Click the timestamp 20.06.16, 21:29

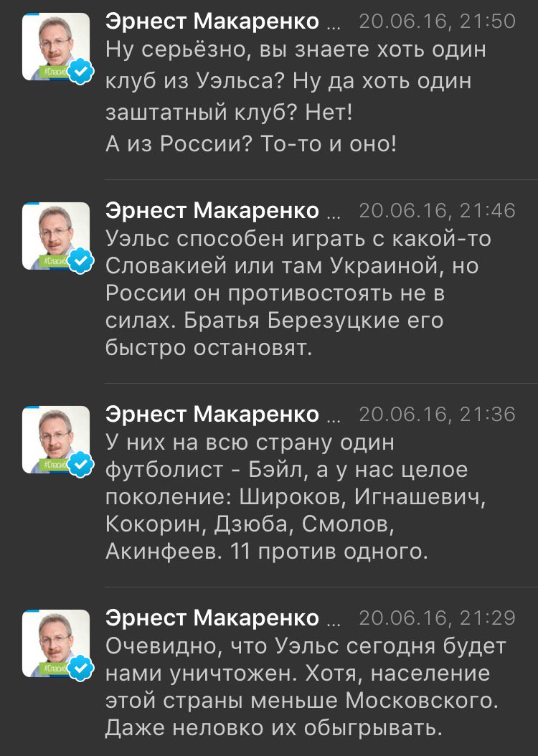coord(436,618)
